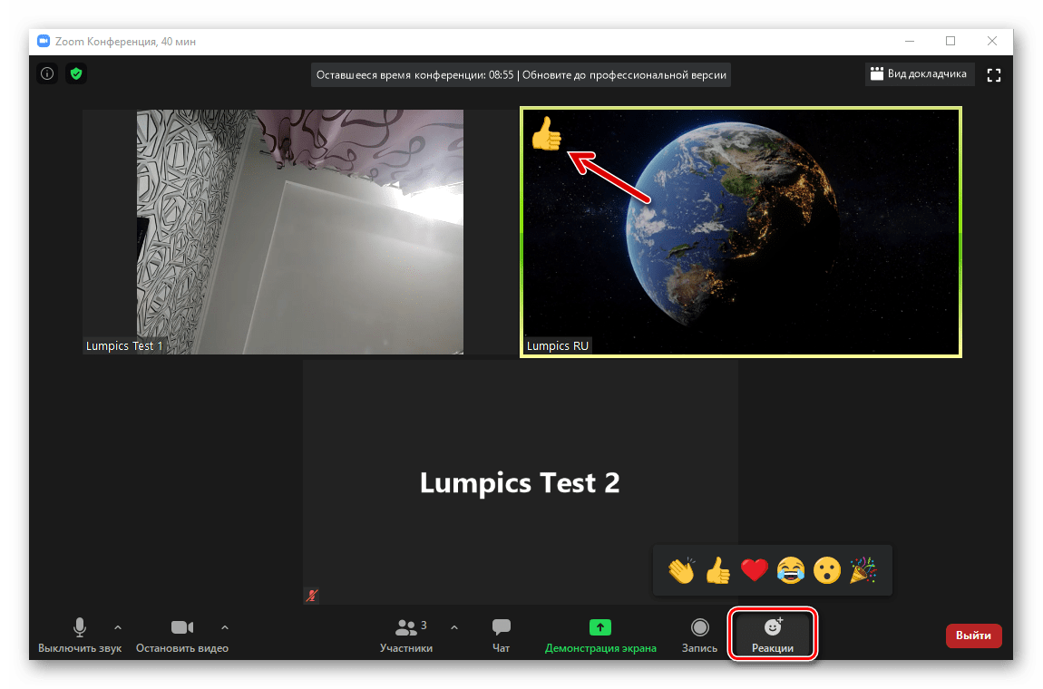Enter full screen mode
The width and height of the screenshot is (1043, 689).
(993, 75)
